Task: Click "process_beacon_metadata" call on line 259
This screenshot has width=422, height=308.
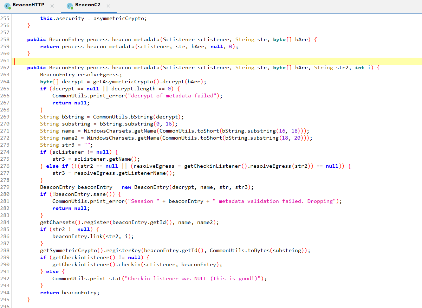Action: coord(98,46)
